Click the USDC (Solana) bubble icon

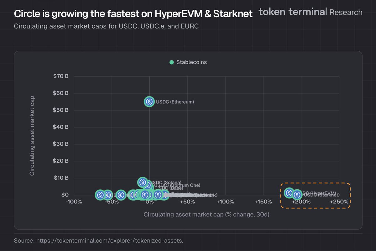coord(143,182)
